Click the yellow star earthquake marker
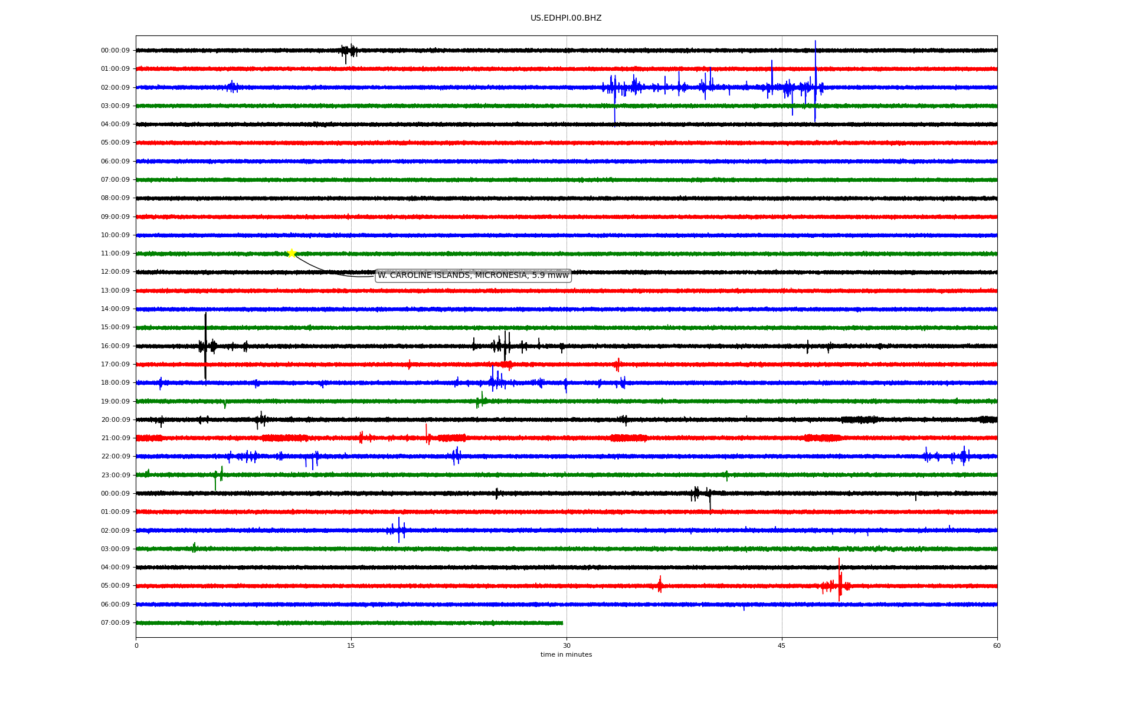The image size is (1133, 708). click(292, 254)
